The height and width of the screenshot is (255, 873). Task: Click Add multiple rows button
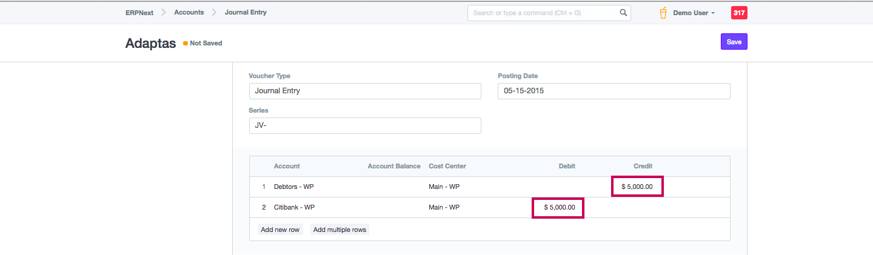(x=339, y=230)
